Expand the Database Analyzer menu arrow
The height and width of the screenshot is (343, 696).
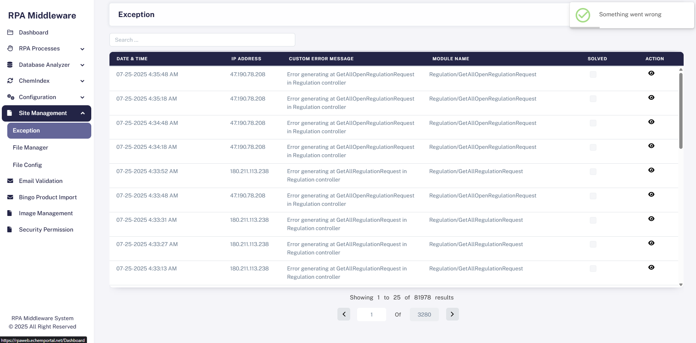[x=83, y=65]
